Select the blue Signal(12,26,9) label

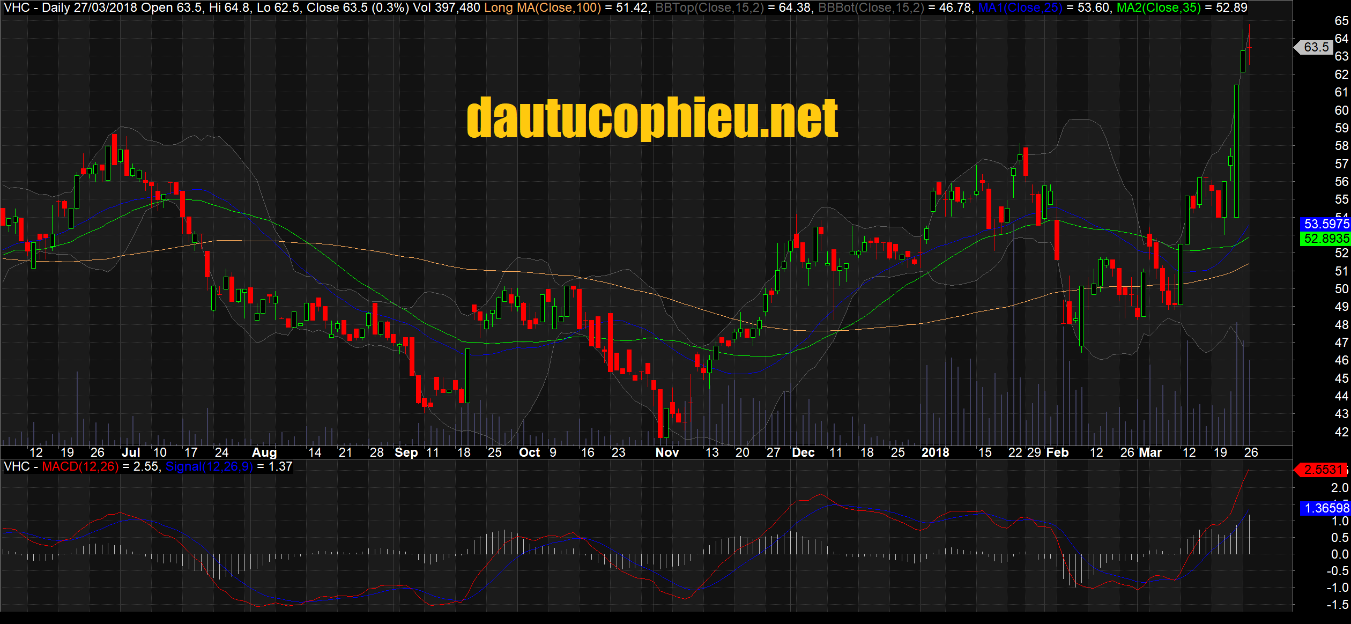(x=209, y=466)
